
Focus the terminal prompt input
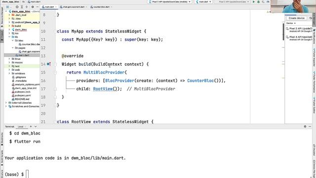[27, 174]
